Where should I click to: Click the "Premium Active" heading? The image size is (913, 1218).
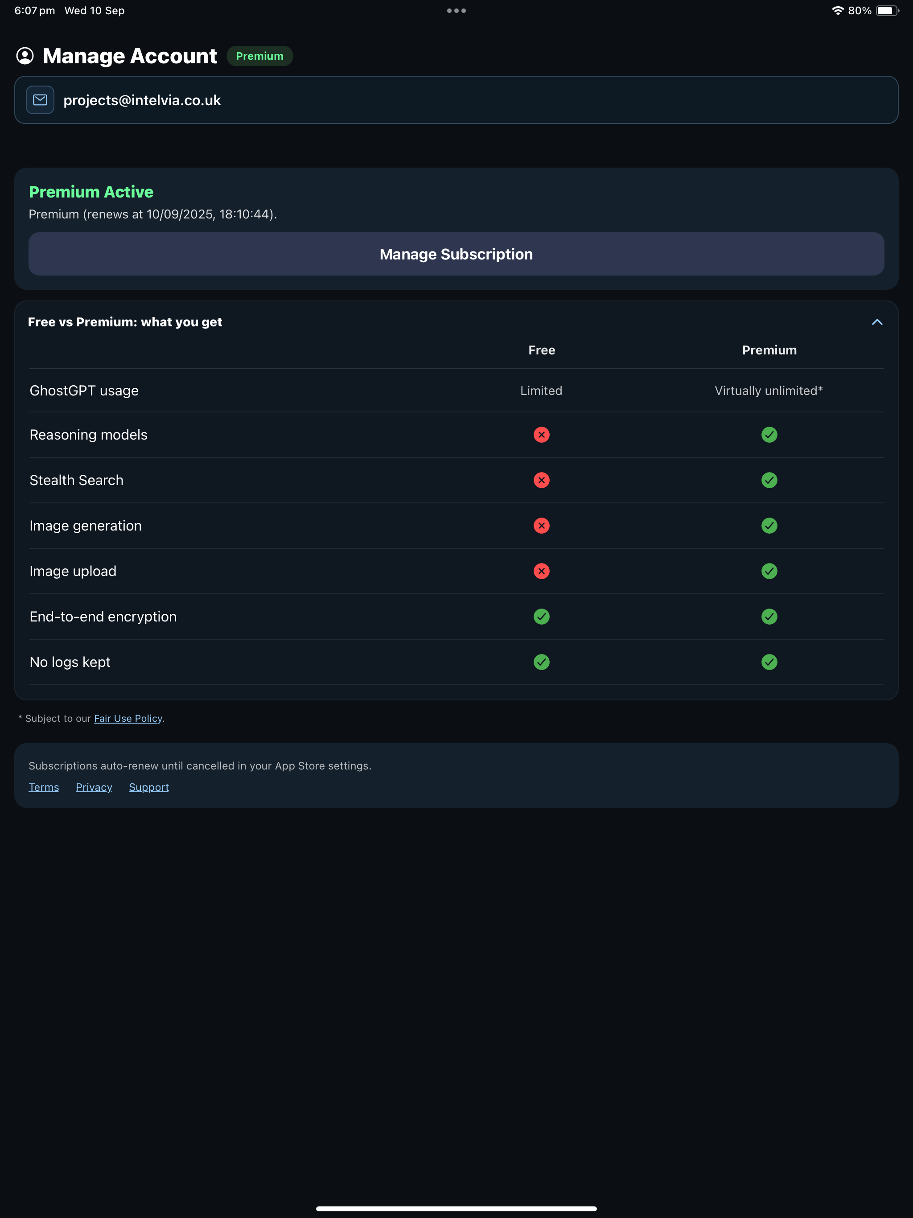click(91, 192)
